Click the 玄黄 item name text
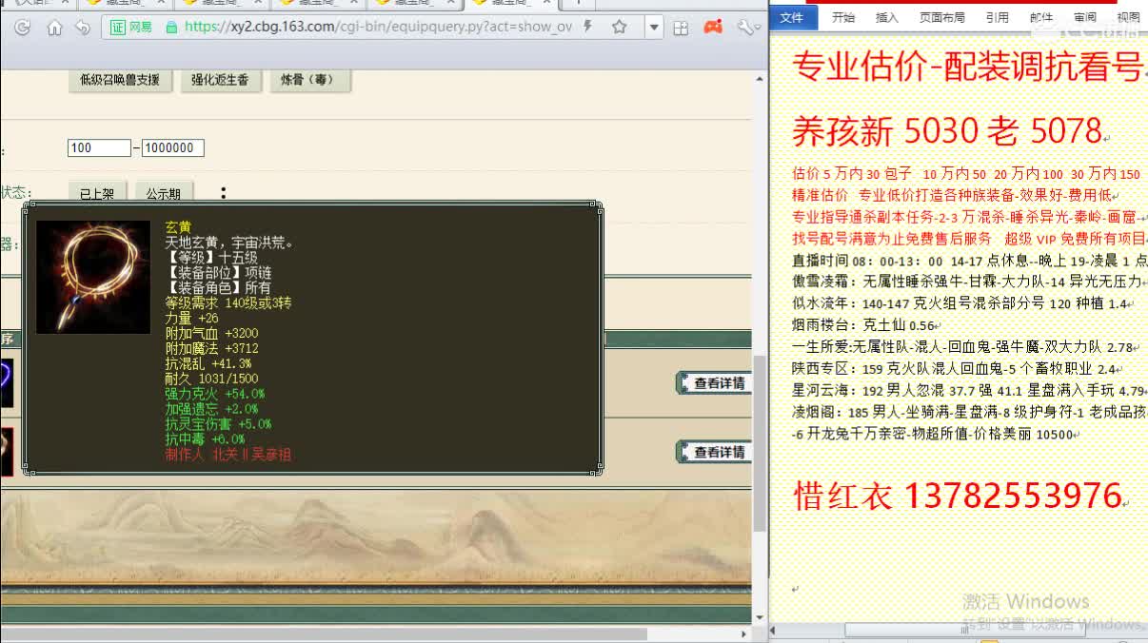1148x643 pixels. pyautogui.click(x=178, y=227)
